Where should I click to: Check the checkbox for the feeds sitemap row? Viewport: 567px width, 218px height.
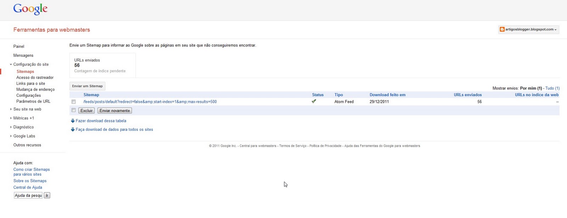pos(74,102)
